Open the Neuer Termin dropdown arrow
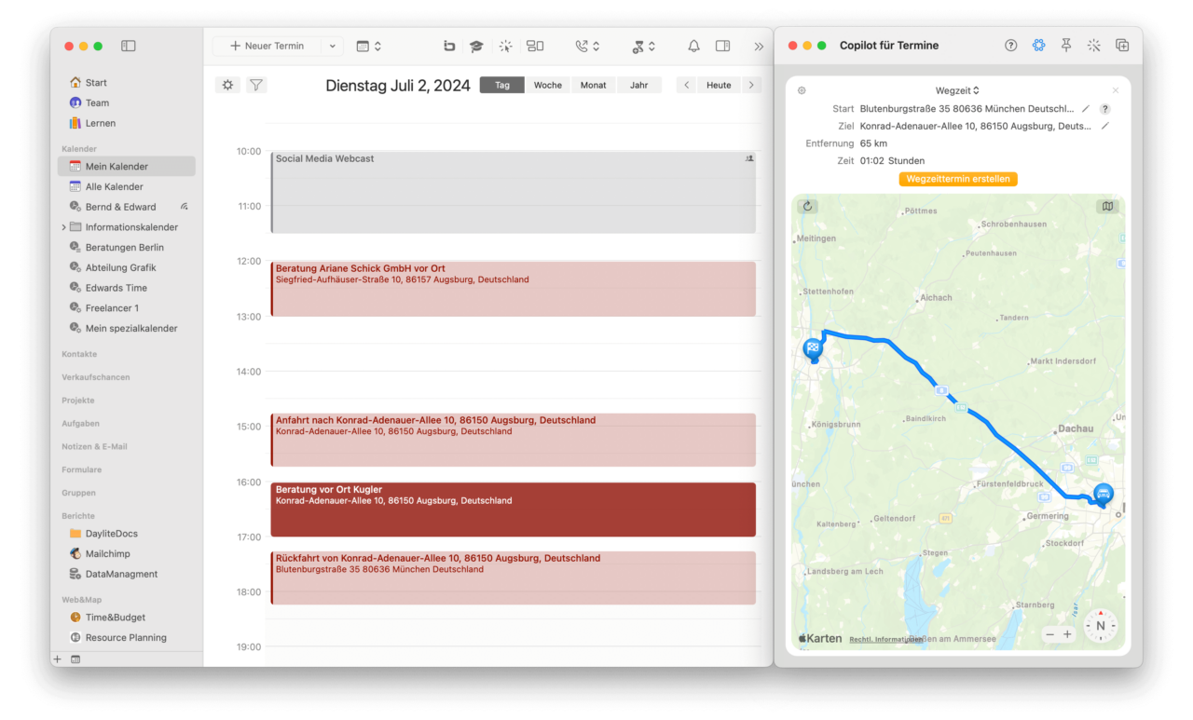The height and width of the screenshot is (720, 1193). 332,45
